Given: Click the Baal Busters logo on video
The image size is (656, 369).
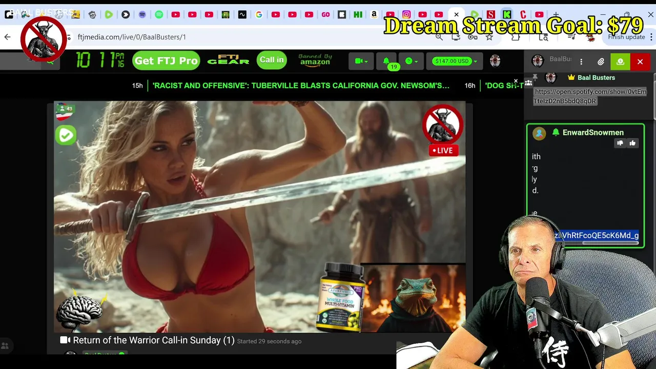Looking at the screenshot, I should click(x=443, y=124).
